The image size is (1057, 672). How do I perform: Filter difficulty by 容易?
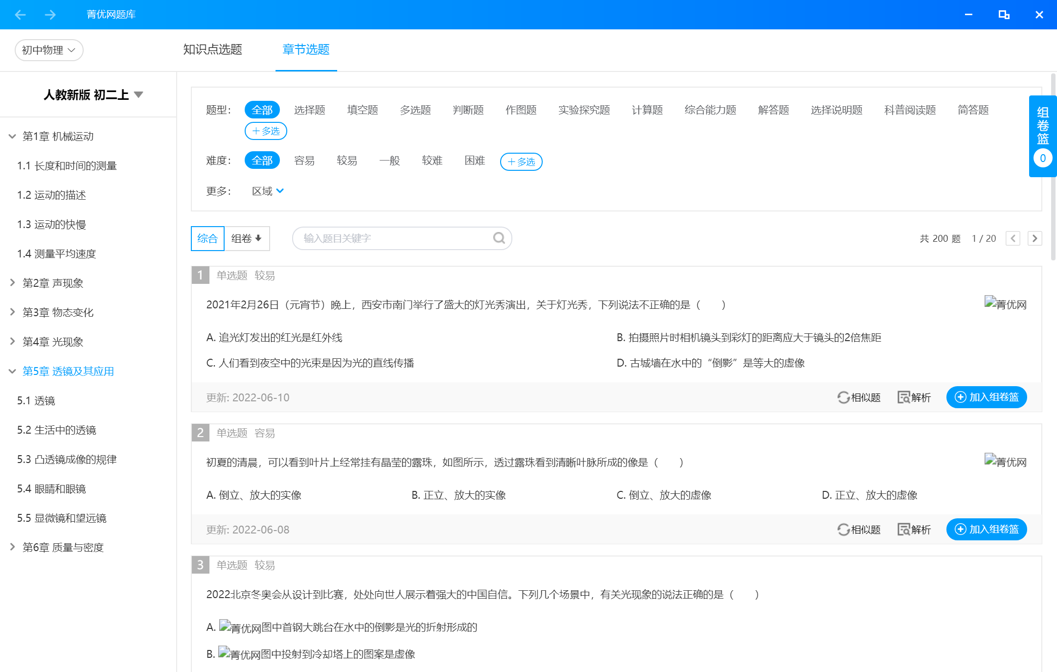(304, 161)
